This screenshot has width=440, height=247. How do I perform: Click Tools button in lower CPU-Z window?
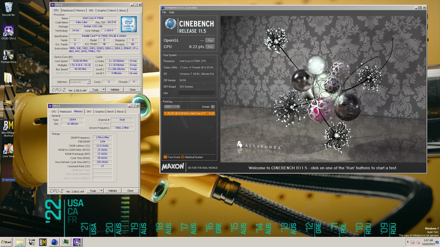coord(93,190)
